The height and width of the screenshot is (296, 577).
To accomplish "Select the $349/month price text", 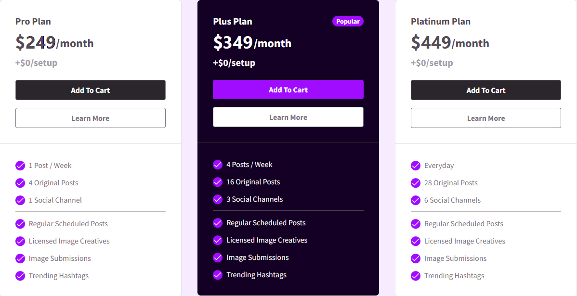I will tap(252, 43).
